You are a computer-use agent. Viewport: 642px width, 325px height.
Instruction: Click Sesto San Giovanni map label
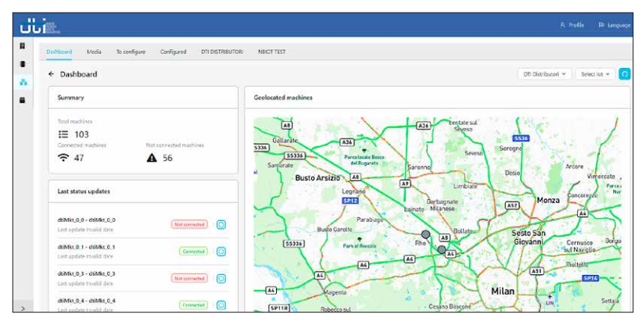(528, 237)
